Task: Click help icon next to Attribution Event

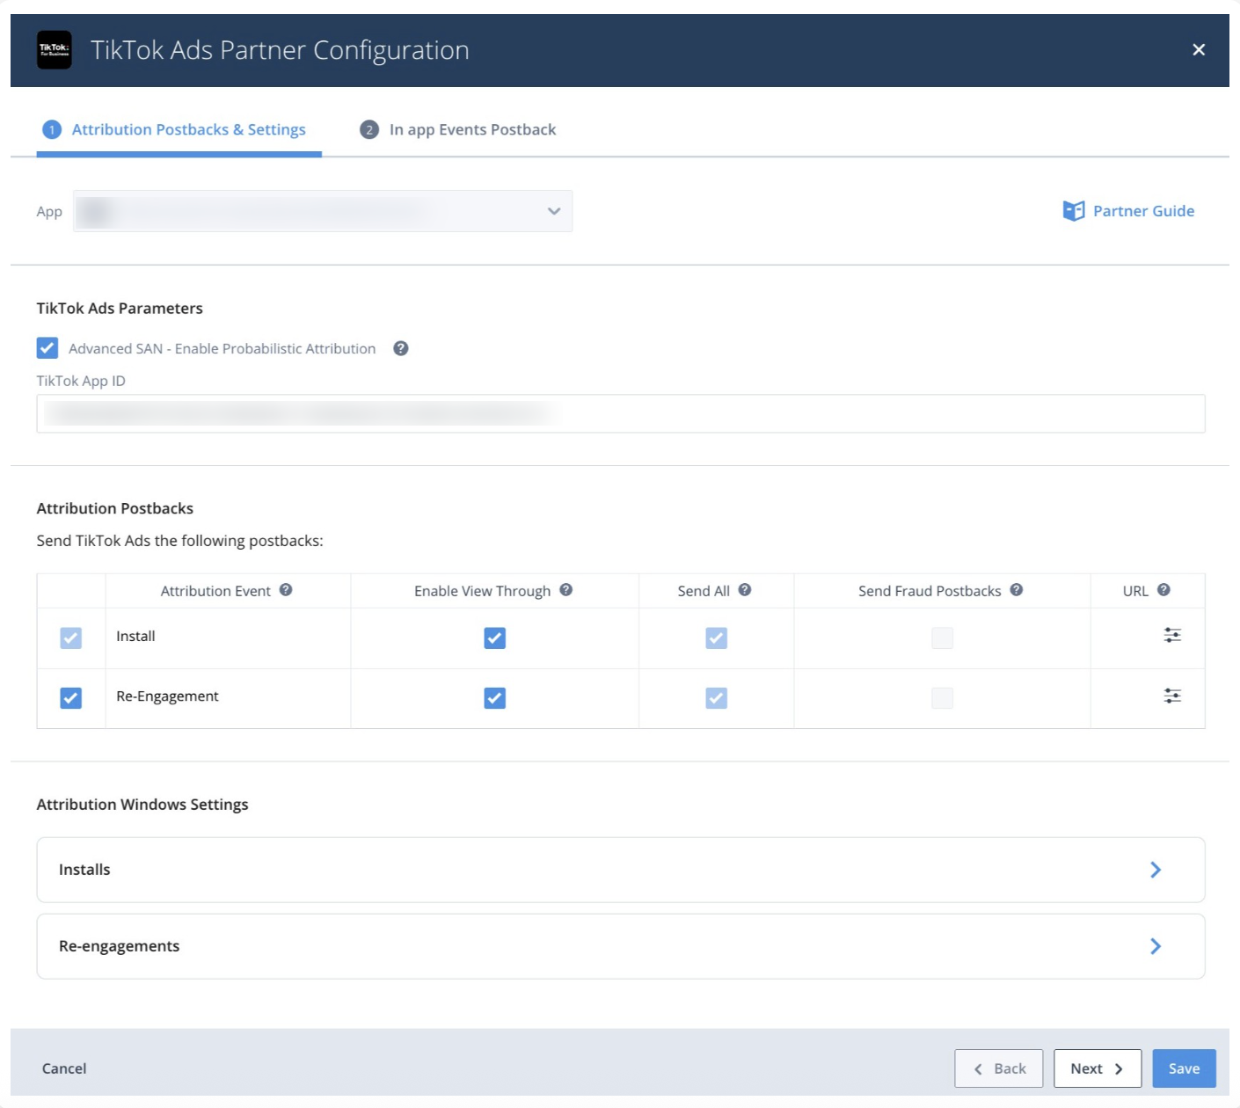Action: pyautogui.click(x=286, y=590)
